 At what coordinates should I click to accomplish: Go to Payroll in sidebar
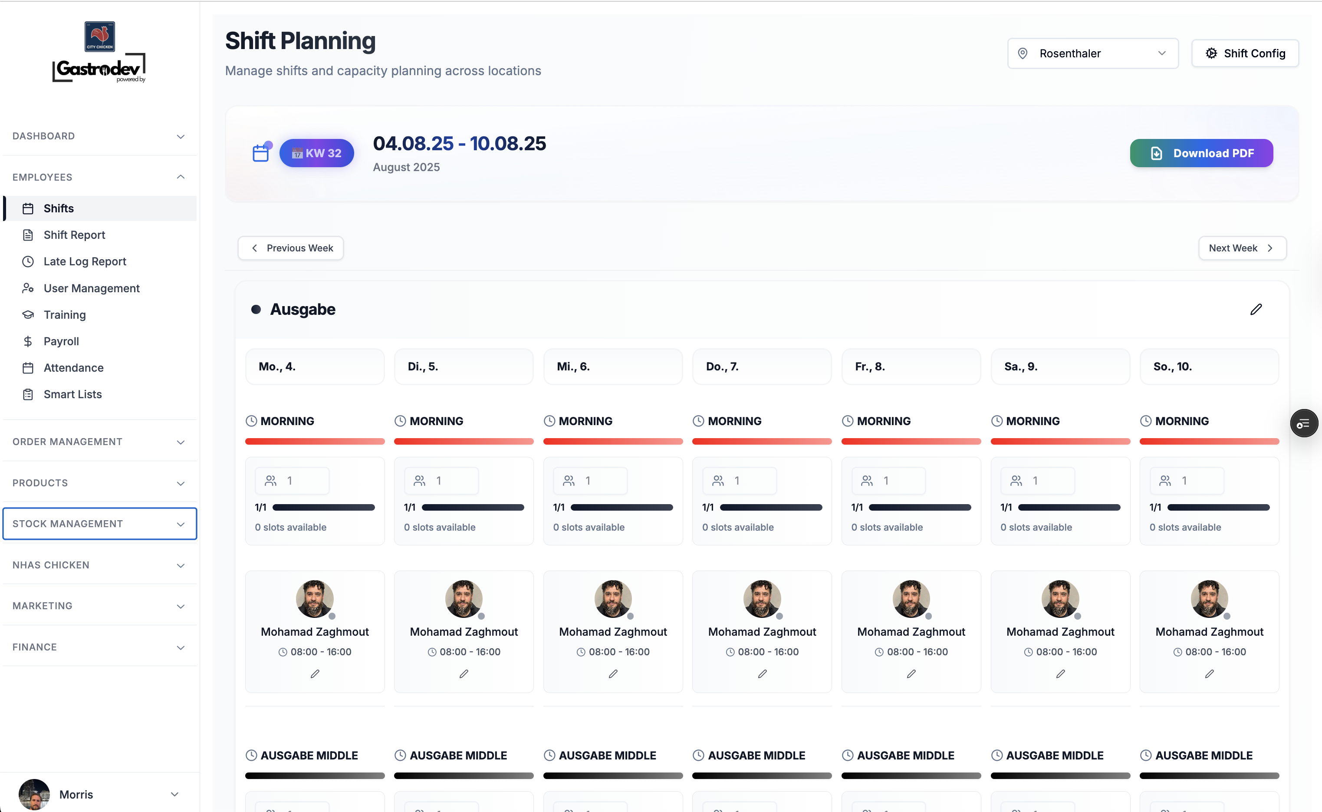(61, 341)
